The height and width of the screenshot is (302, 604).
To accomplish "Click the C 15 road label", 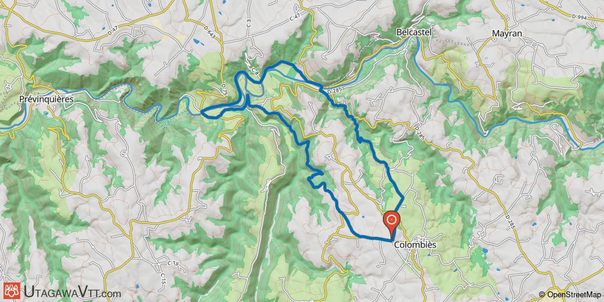I will pyautogui.click(x=163, y=277).
